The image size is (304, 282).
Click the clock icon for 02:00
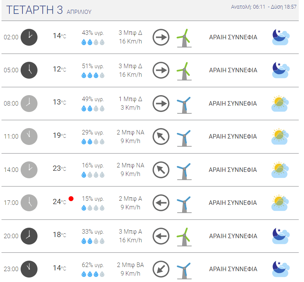[x=29, y=37]
